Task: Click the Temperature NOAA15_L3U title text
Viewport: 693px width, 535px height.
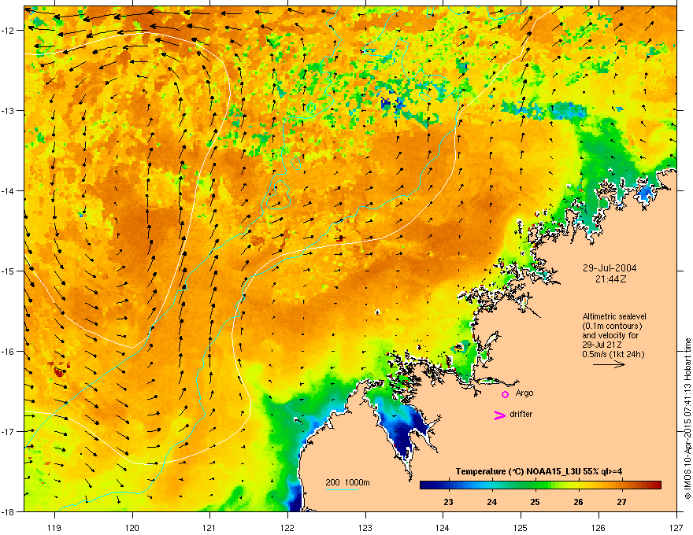Action: [539, 471]
